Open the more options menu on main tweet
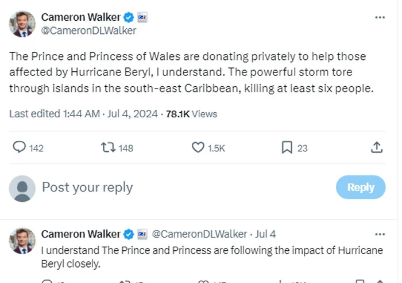This screenshot has height=283, width=402. [380, 18]
